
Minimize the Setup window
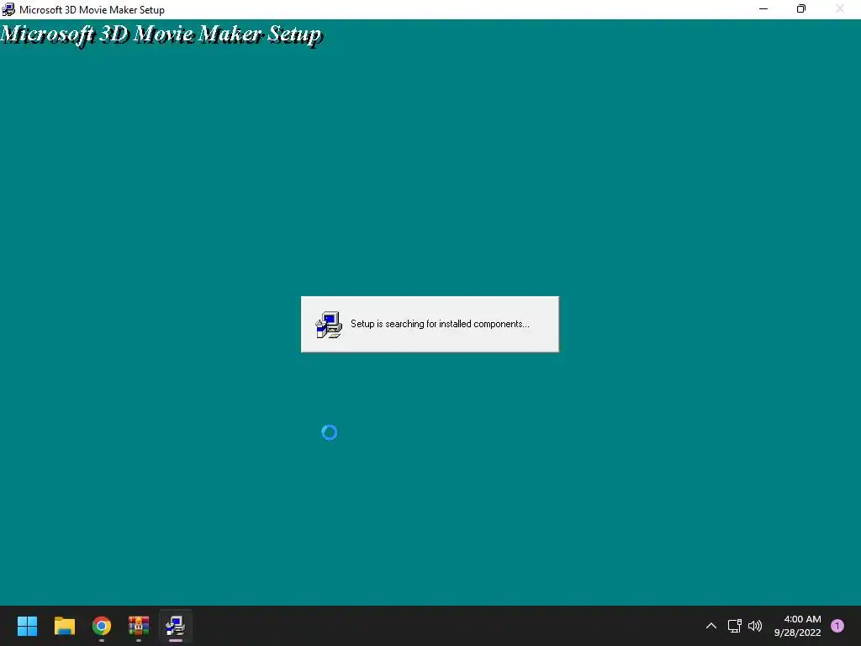click(763, 8)
